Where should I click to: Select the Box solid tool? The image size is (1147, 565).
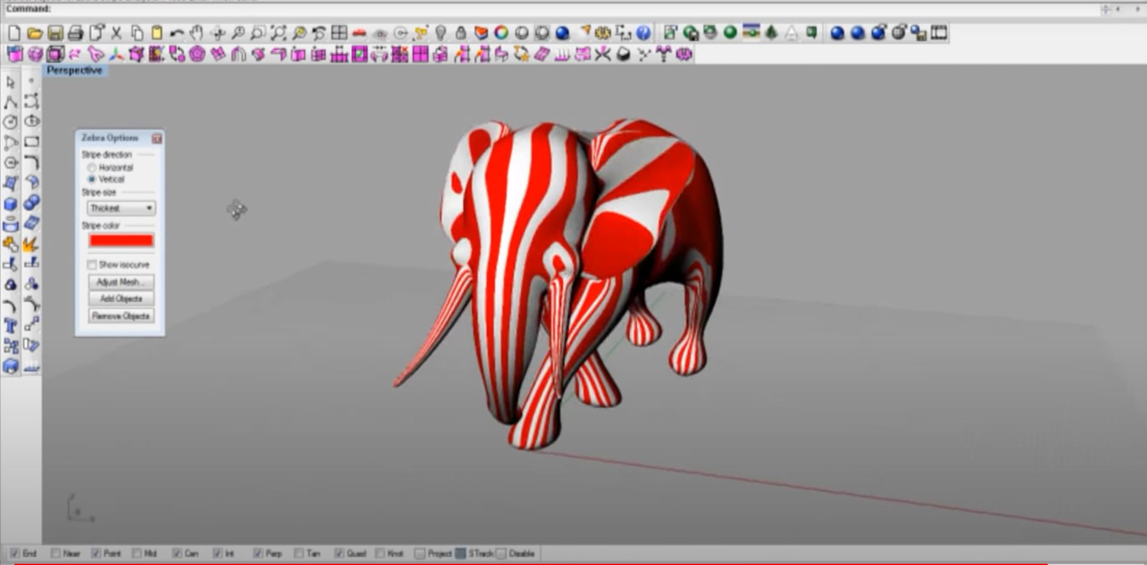pos(10,204)
